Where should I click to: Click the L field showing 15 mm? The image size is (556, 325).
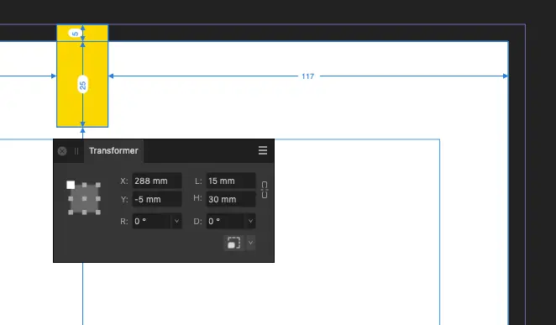point(231,181)
